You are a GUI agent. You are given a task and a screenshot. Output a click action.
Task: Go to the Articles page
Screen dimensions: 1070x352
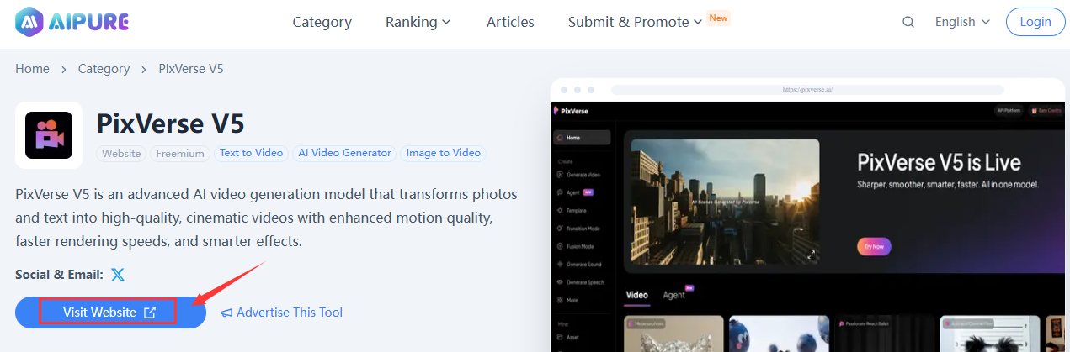(510, 22)
